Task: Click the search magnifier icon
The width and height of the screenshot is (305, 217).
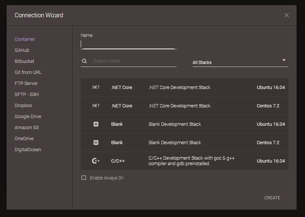Action: (84, 61)
